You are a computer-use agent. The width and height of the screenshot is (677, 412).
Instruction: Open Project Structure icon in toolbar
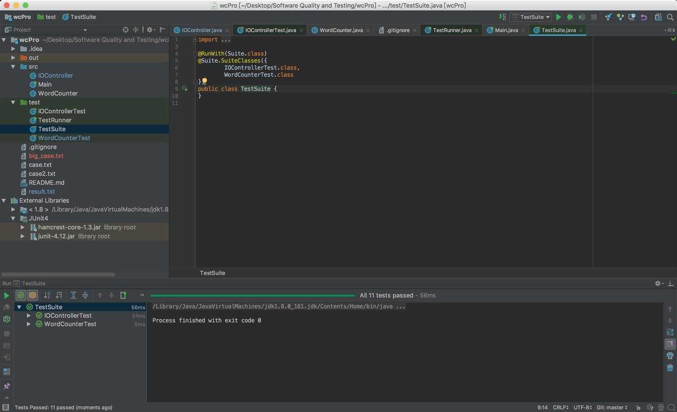(658, 17)
